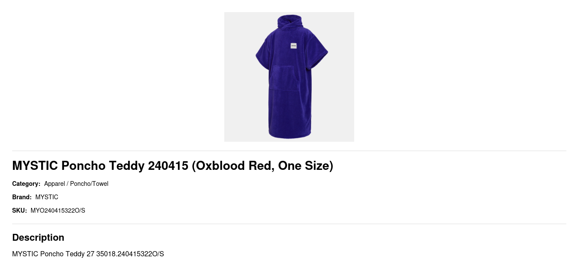Screen dimensions: 575x271
Task: Click the 'Description' section heading
Action: [38, 237]
